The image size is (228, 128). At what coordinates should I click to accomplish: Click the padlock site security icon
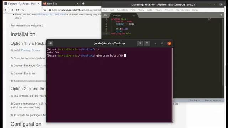(50, 10)
